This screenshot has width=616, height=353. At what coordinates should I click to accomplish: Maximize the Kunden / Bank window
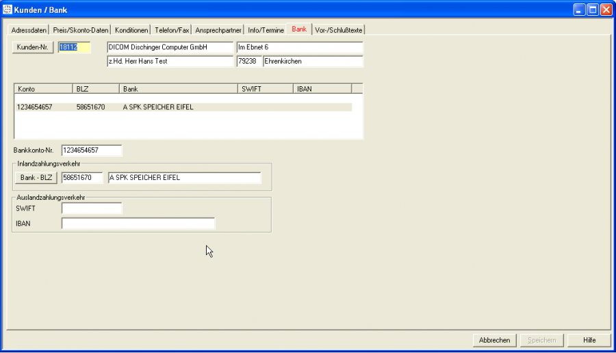593,10
